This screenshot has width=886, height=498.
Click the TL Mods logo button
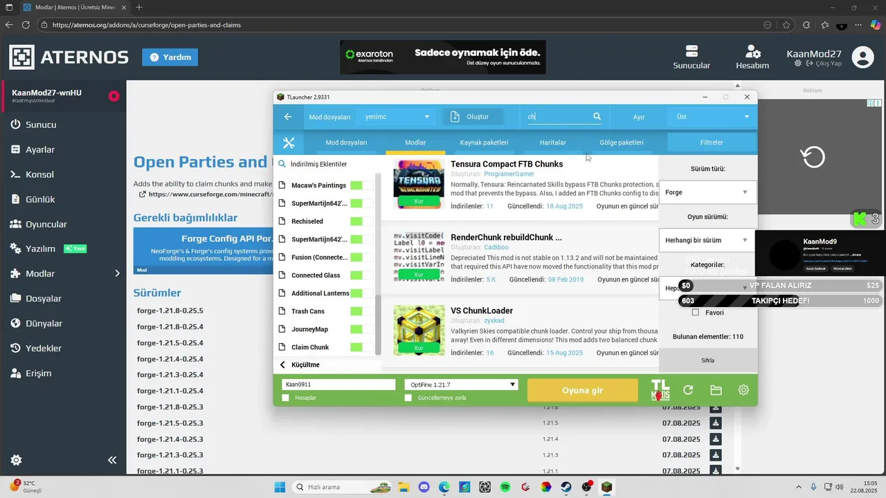660,390
